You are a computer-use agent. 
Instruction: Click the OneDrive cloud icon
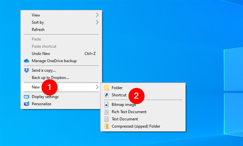[x=27, y=61]
